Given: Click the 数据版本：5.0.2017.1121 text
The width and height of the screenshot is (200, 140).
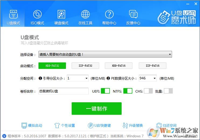Looking at the screenshot, I should 67,136.
